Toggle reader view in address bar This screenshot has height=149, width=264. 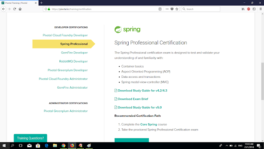160,9
